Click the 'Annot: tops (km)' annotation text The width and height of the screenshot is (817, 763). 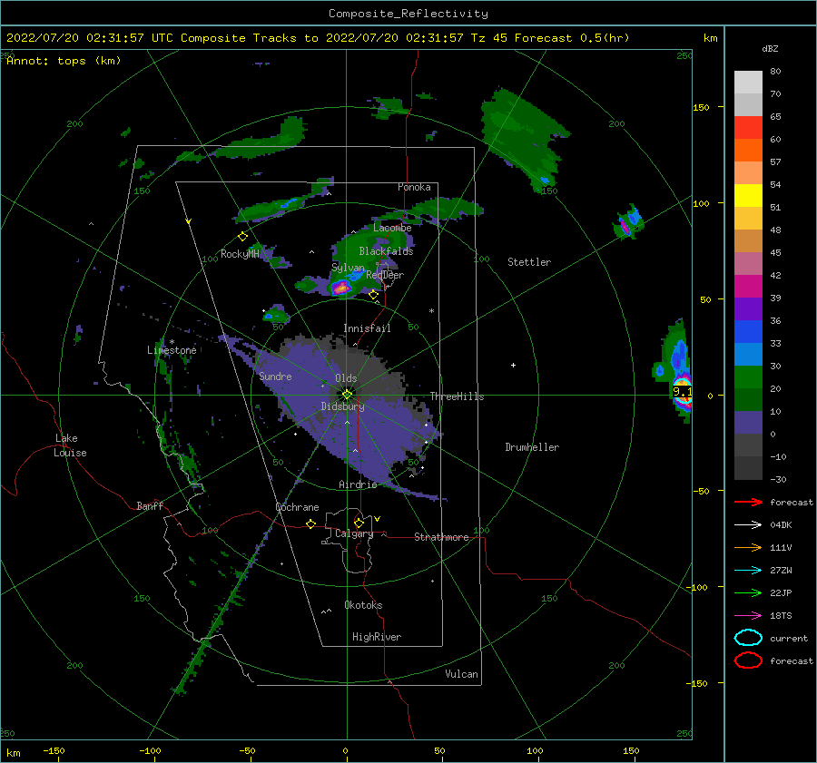tap(64, 61)
